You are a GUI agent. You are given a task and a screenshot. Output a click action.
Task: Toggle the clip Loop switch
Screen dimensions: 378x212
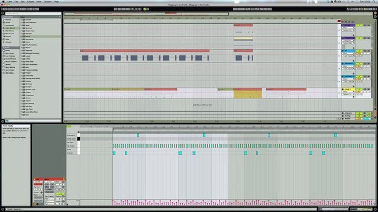(60, 194)
